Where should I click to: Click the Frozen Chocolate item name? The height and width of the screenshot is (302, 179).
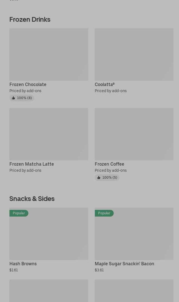(x=28, y=84)
